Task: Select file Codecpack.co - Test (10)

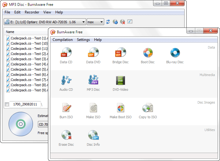Action: 27,43
